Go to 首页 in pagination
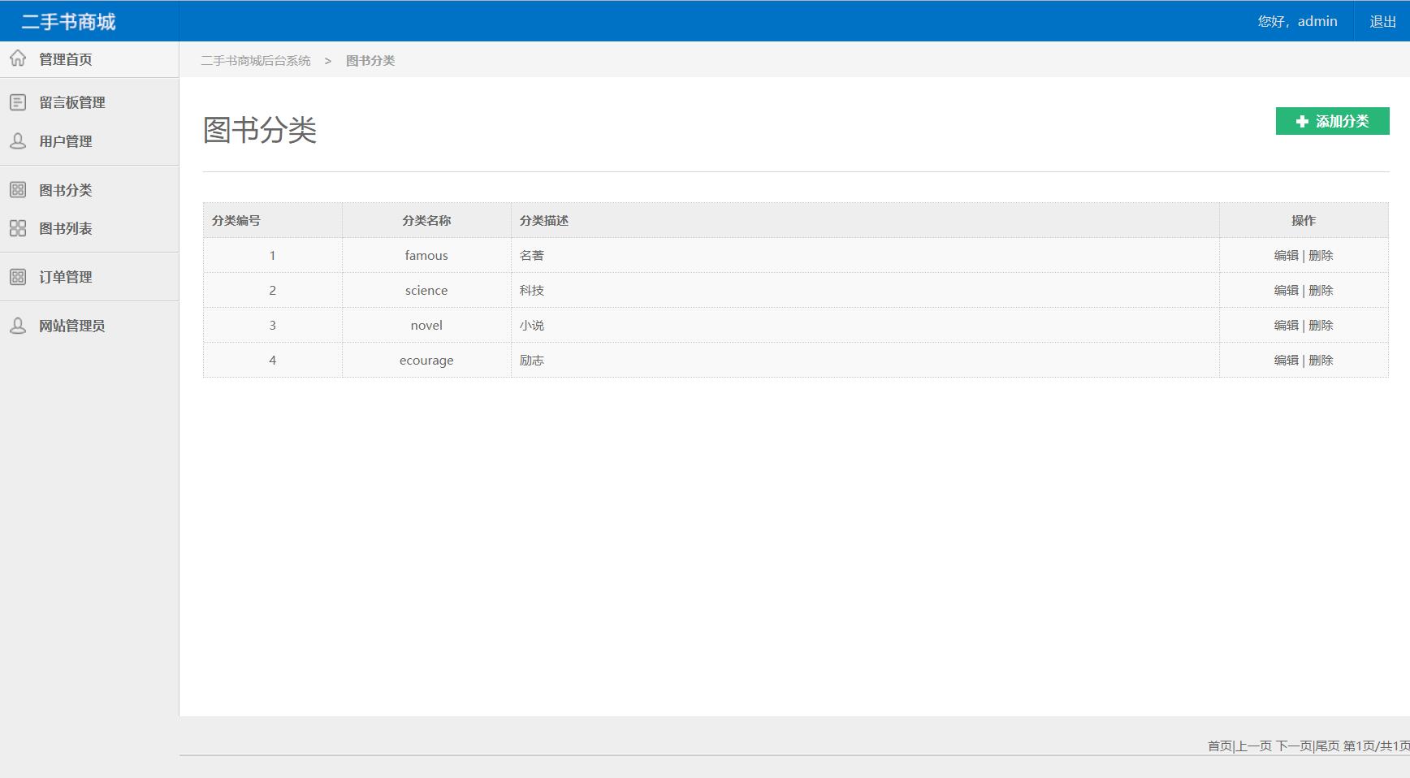 (x=1219, y=746)
